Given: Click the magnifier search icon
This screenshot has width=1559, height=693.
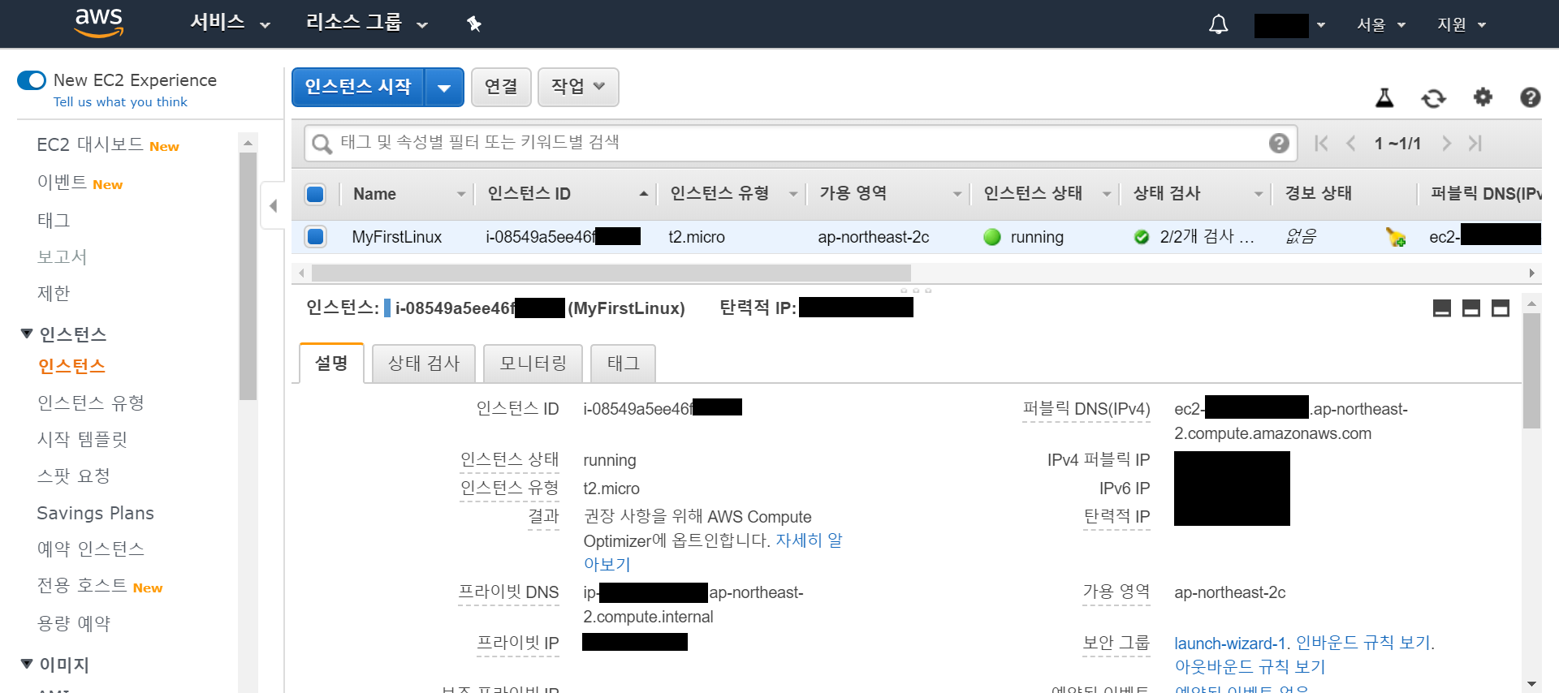Looking at the screenshot, I should click(x=322, y=144).
